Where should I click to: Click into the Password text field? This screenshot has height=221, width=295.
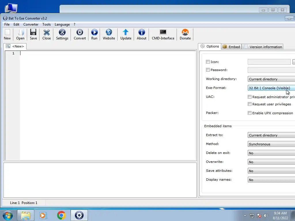[x=271, y=70]
